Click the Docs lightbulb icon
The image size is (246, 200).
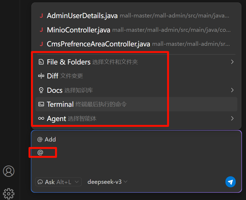coord(41,90)
